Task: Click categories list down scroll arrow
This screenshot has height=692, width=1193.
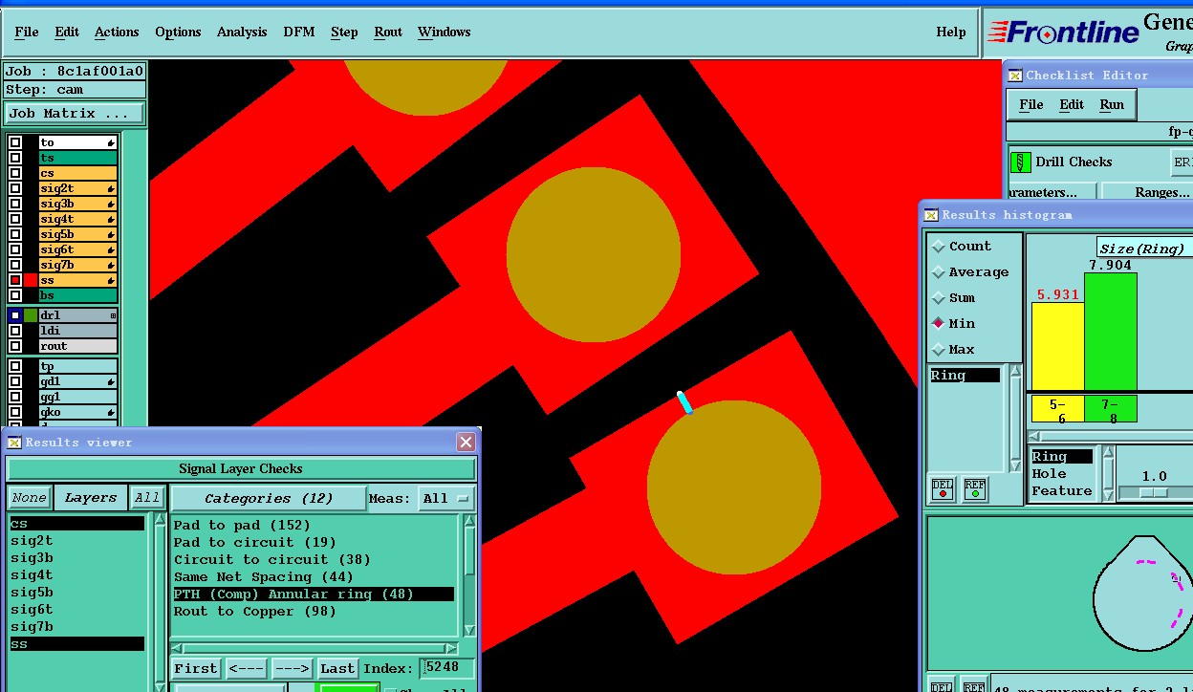Action: 469,631
